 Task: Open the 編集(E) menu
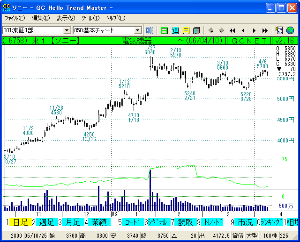click(41, 18)
